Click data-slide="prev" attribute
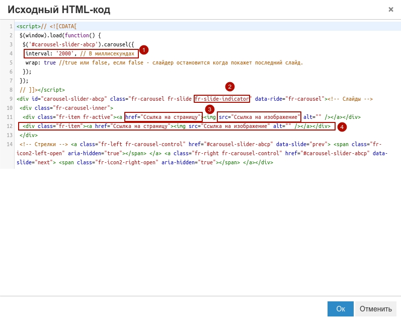Image resolution: width=401 pixels, height=320 pixels. 301,144
